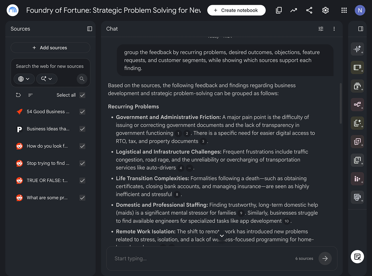The height and width of the screenshot is (276, 372).
Task: Open citation 10 in the answer
Action: 287,221
